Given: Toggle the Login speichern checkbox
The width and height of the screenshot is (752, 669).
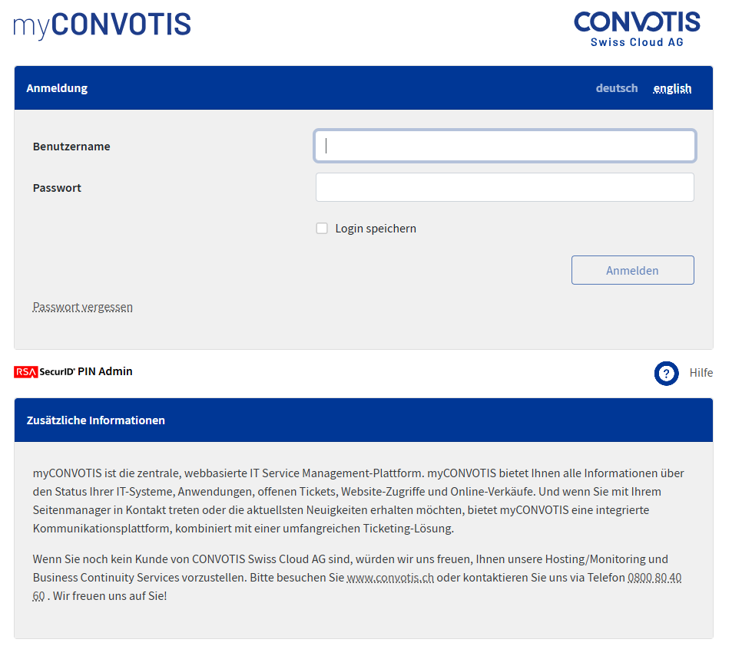Looking at the screenshot, I should 322,229.
